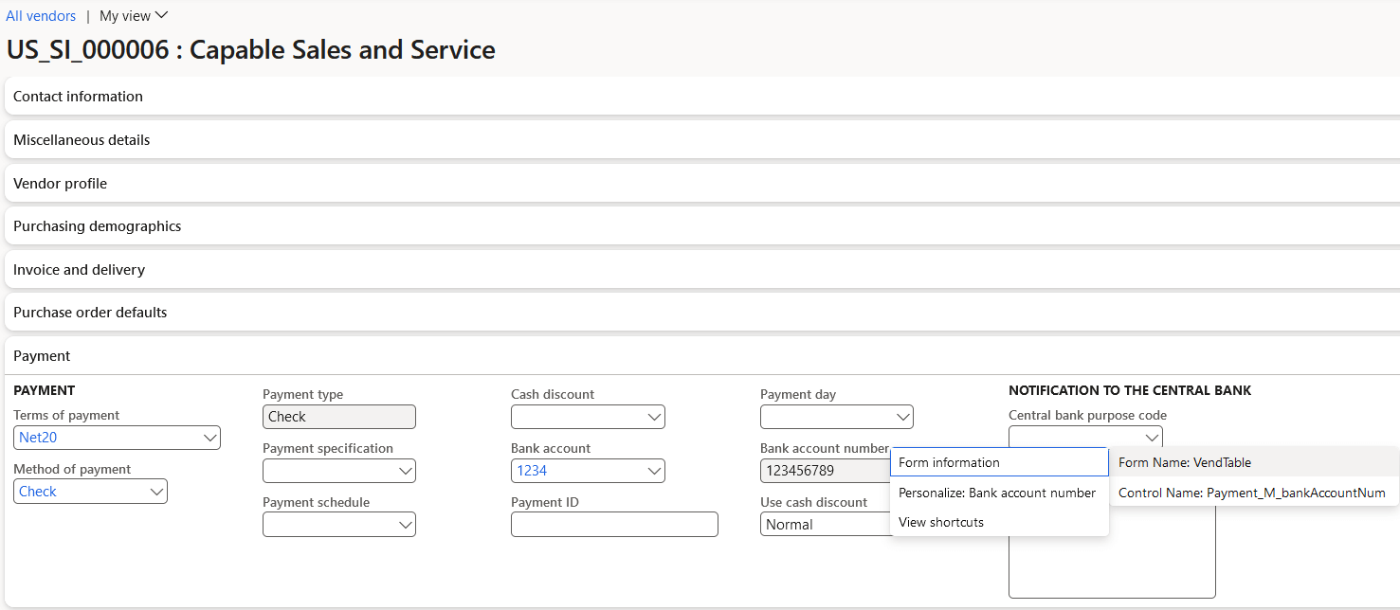Expand the Purchasing demographics section

point(701,226)
